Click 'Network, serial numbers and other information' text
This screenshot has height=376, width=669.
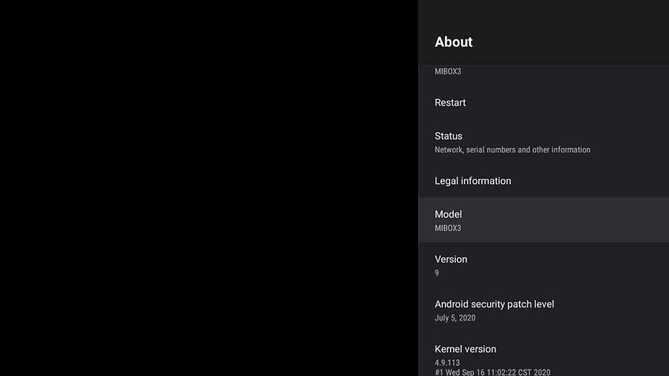(512, 149)
